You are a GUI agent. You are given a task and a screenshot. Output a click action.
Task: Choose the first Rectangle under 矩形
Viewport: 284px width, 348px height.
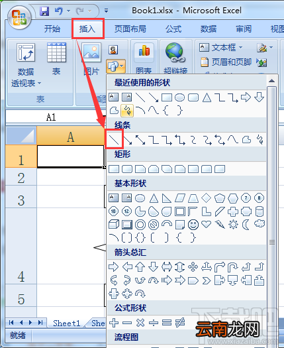[x=114, y=169]
